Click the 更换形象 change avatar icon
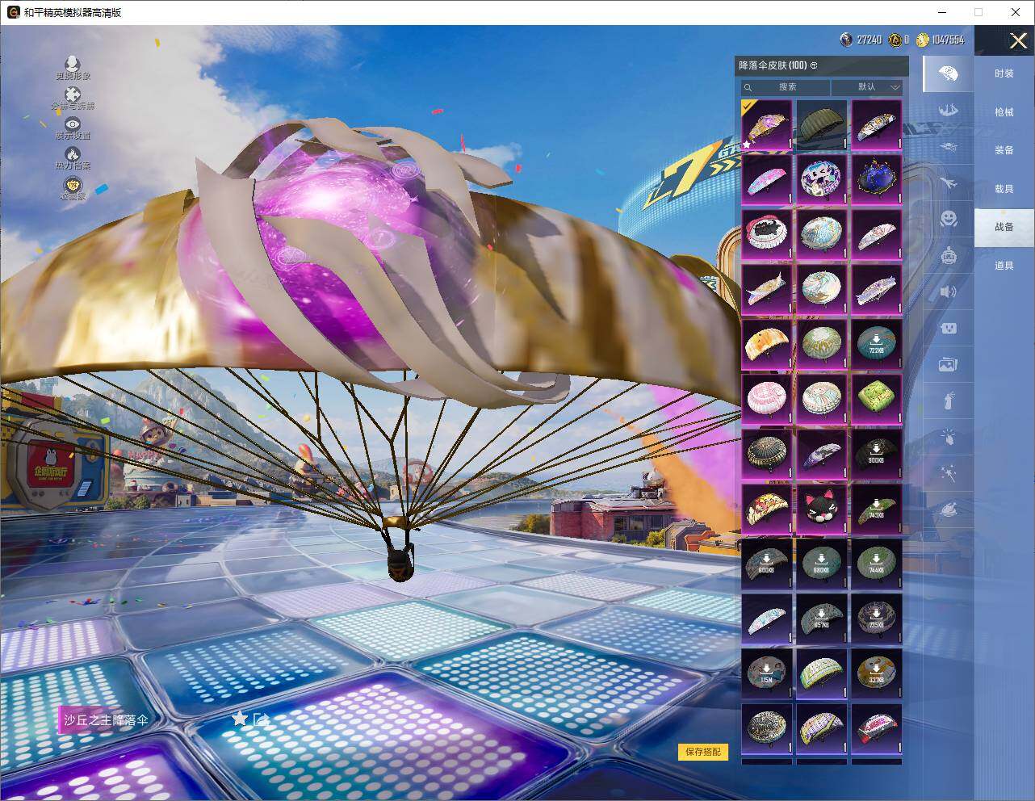The width and height of the screenshot is (1035, 801). [x=73, y=65]
